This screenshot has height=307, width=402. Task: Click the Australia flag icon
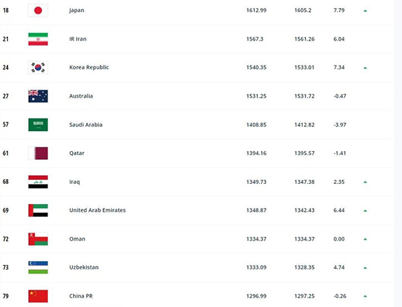click(x=38, y=96)
